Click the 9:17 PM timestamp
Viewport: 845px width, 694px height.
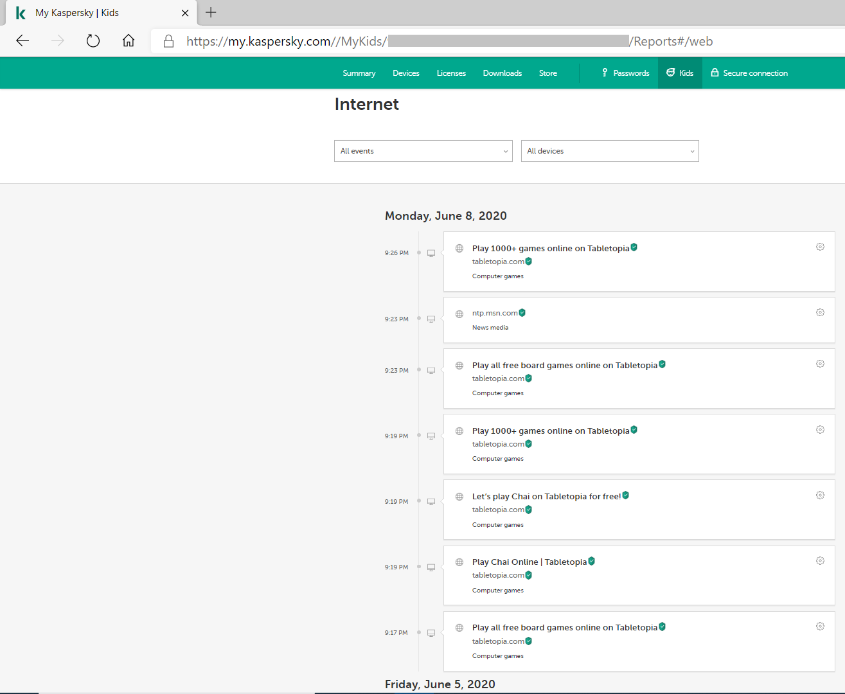[396, 633]
